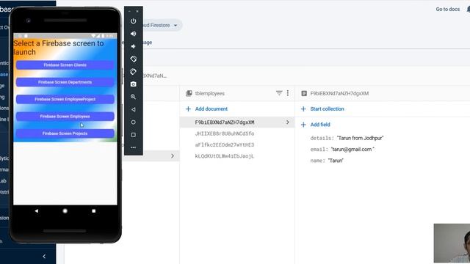The height and width of the screenshot is (264, 470).
Task: Click the webcam video thumbnail
Action: (452, 243)
